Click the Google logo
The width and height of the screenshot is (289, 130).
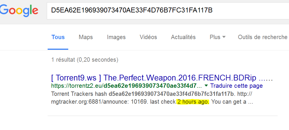(19, 10)
